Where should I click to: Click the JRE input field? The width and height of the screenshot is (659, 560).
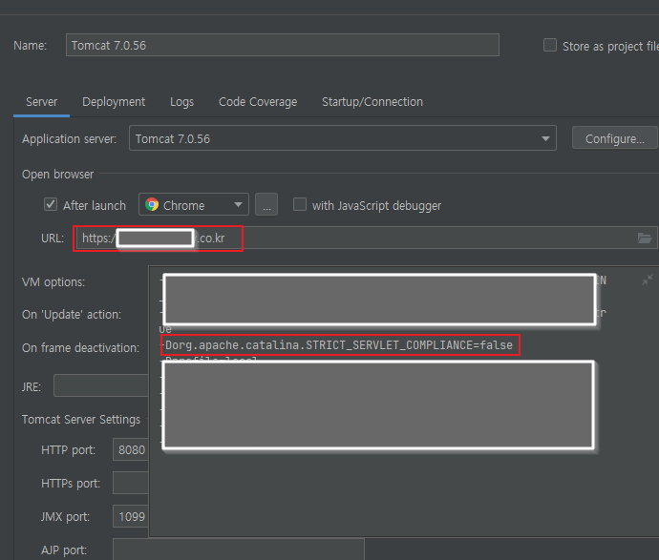tap(101, 385)
